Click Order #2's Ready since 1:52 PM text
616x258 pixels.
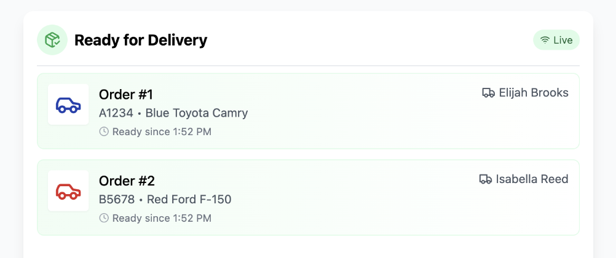162,218
